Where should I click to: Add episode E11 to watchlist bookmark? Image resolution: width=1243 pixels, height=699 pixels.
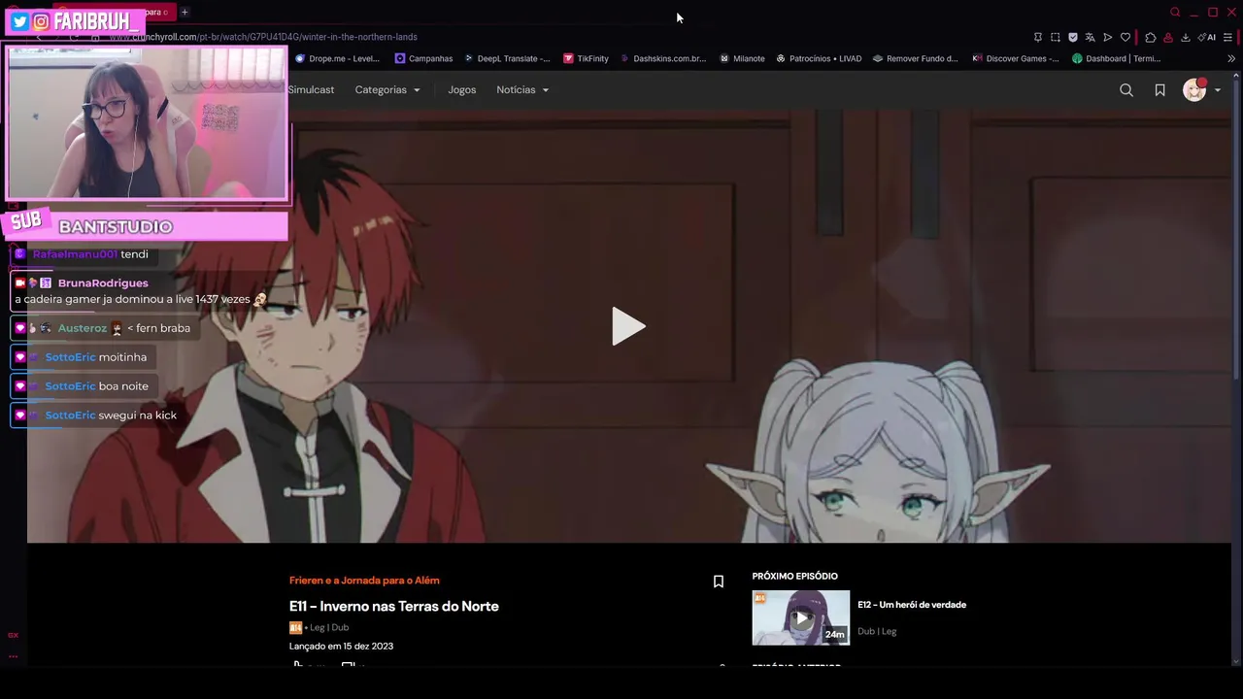pos(719,582)
